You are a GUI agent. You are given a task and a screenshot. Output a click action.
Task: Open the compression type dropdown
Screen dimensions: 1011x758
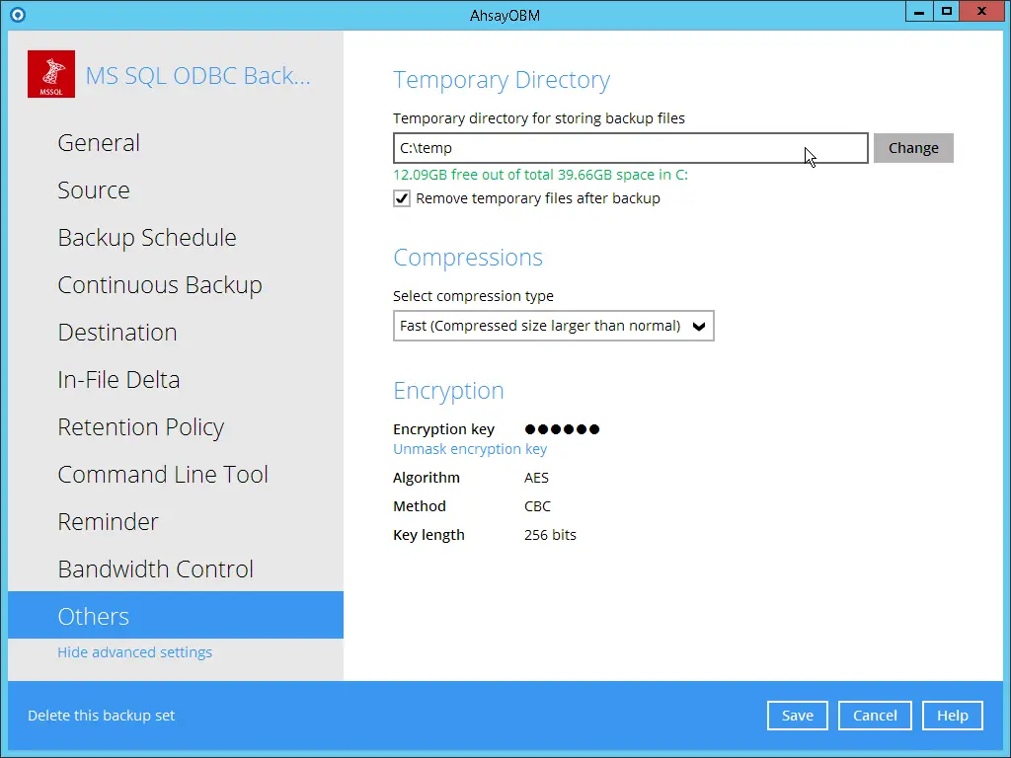click(553, 326)
